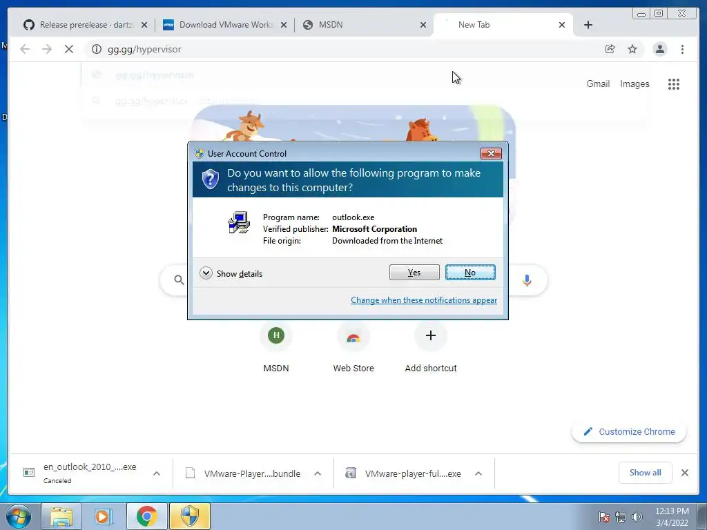Close the MSDN browser tab
This screenshot has width=707, height=530.
pyautogui.click(x=423, y=26)
